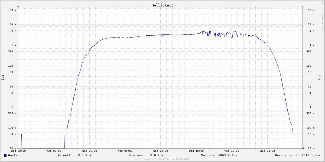Click the "lux" unit label on the right axis
The image size is (325, 162).
pyautogui.click(x=320, y=77)
